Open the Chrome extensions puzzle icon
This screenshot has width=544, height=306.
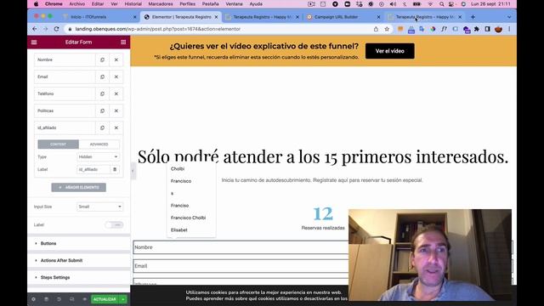[x=477, y=29]
